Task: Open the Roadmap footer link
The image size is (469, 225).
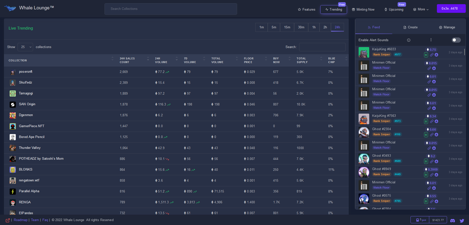Action: [x=21, y=220]
